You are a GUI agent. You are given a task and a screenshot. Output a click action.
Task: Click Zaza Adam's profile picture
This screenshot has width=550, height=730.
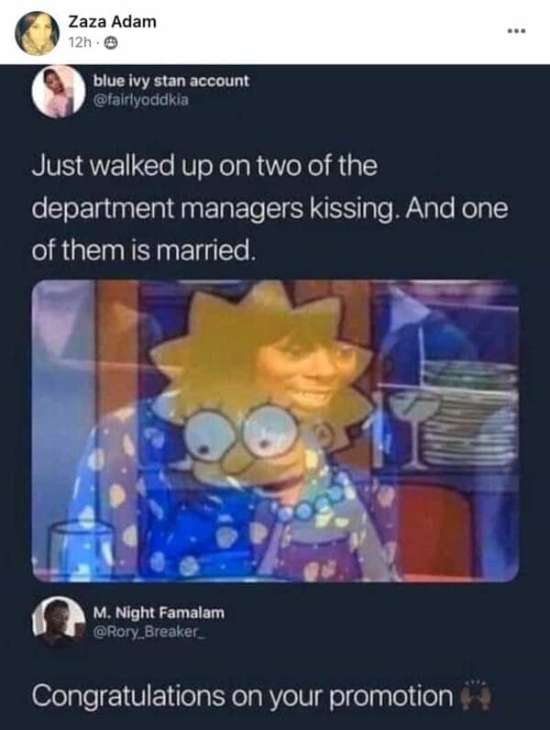coord(38,33)
